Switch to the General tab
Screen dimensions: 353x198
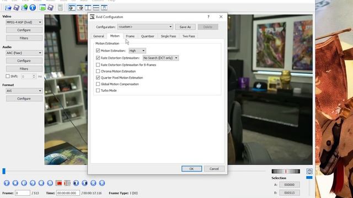[99, 36]
